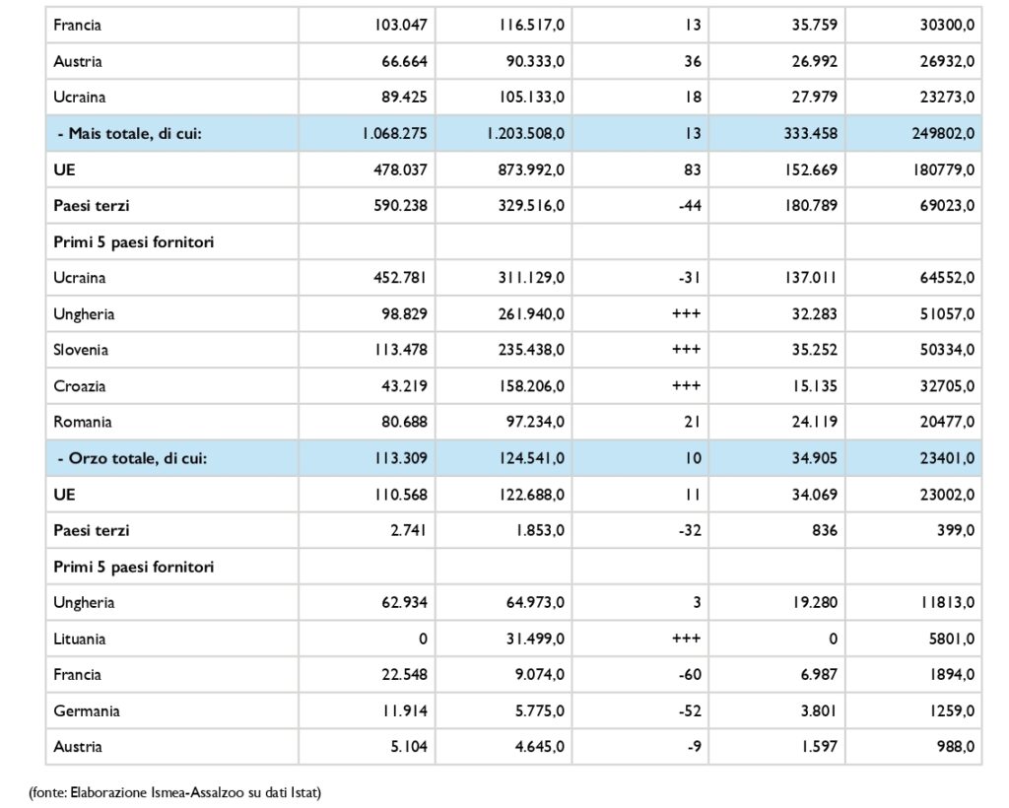Select the value 124.541,0
Image resolution: width=1009 pixels, height=808 pixels.
point(531,458)
